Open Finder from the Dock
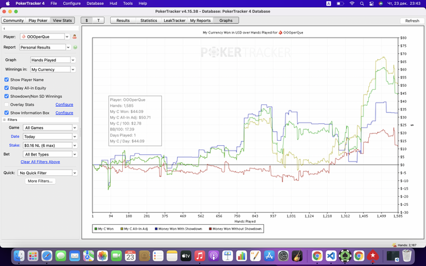Image resolution: width=426 pixels, height=266 pixels. point(19,256)
